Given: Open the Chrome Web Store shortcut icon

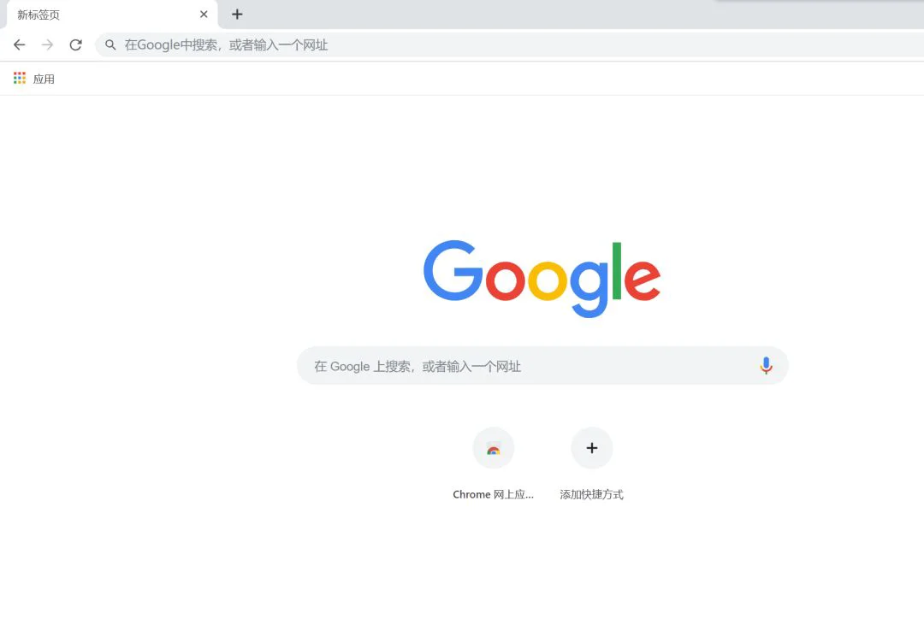Looking at the screenshot, I should 494,448.
